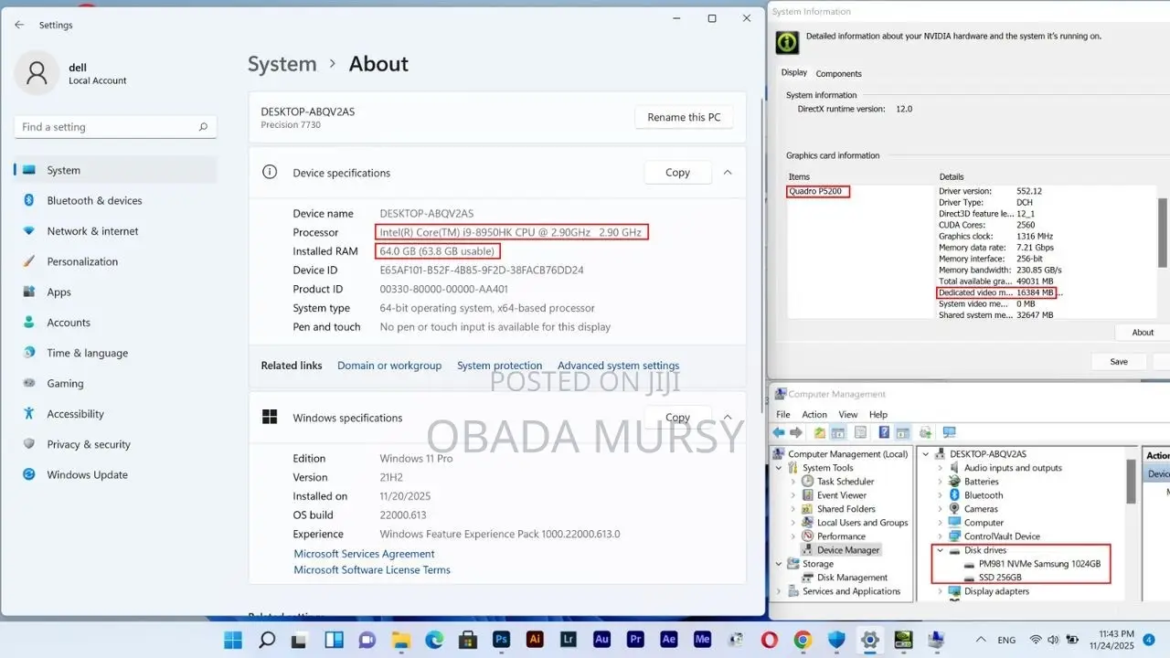Open Microsoft Edge from the taskbar
The width and height of the screenshot is (1170, 658).
click(x=434, y=640)
